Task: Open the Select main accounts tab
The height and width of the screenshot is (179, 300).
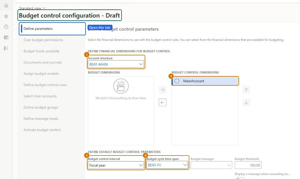Action: [40, 96]
